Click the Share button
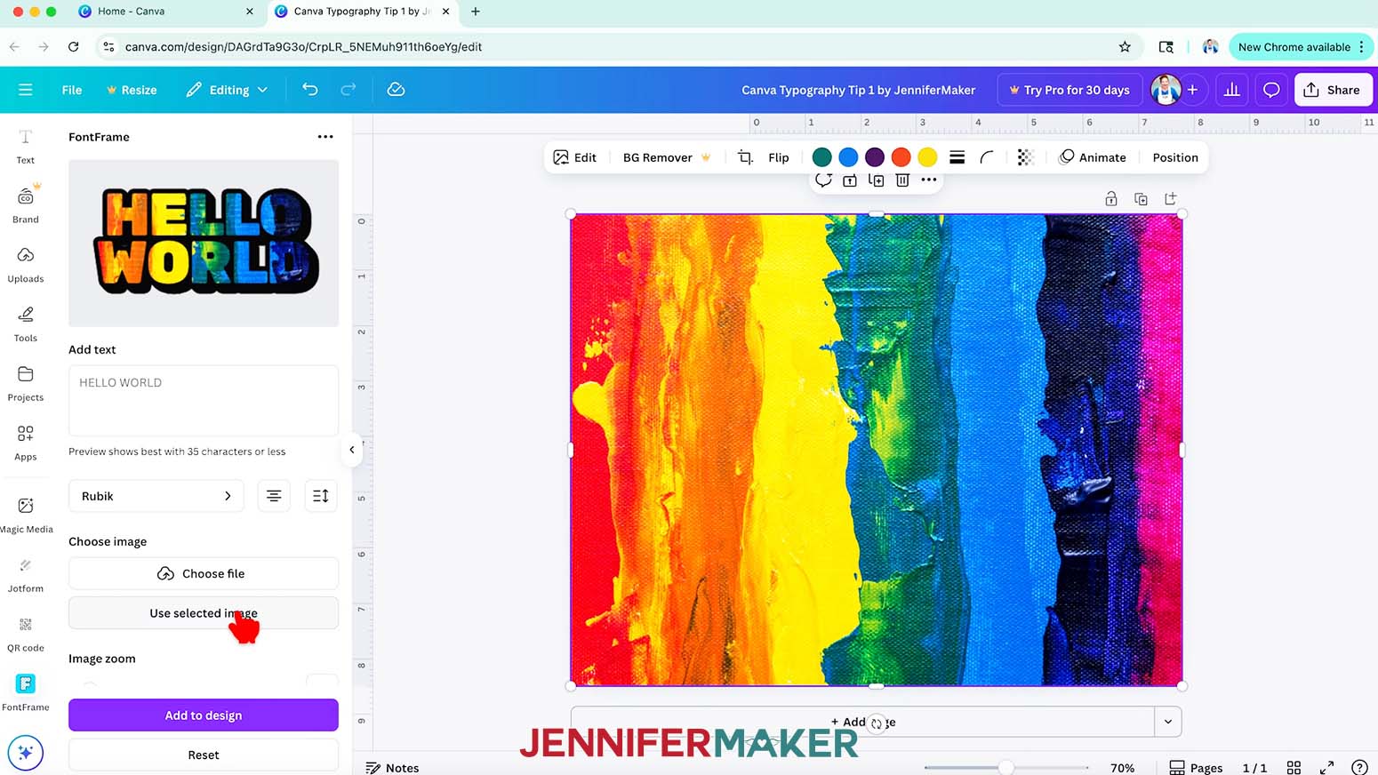This screenshot has height=775, width=1378. [x=1333, y=90]
